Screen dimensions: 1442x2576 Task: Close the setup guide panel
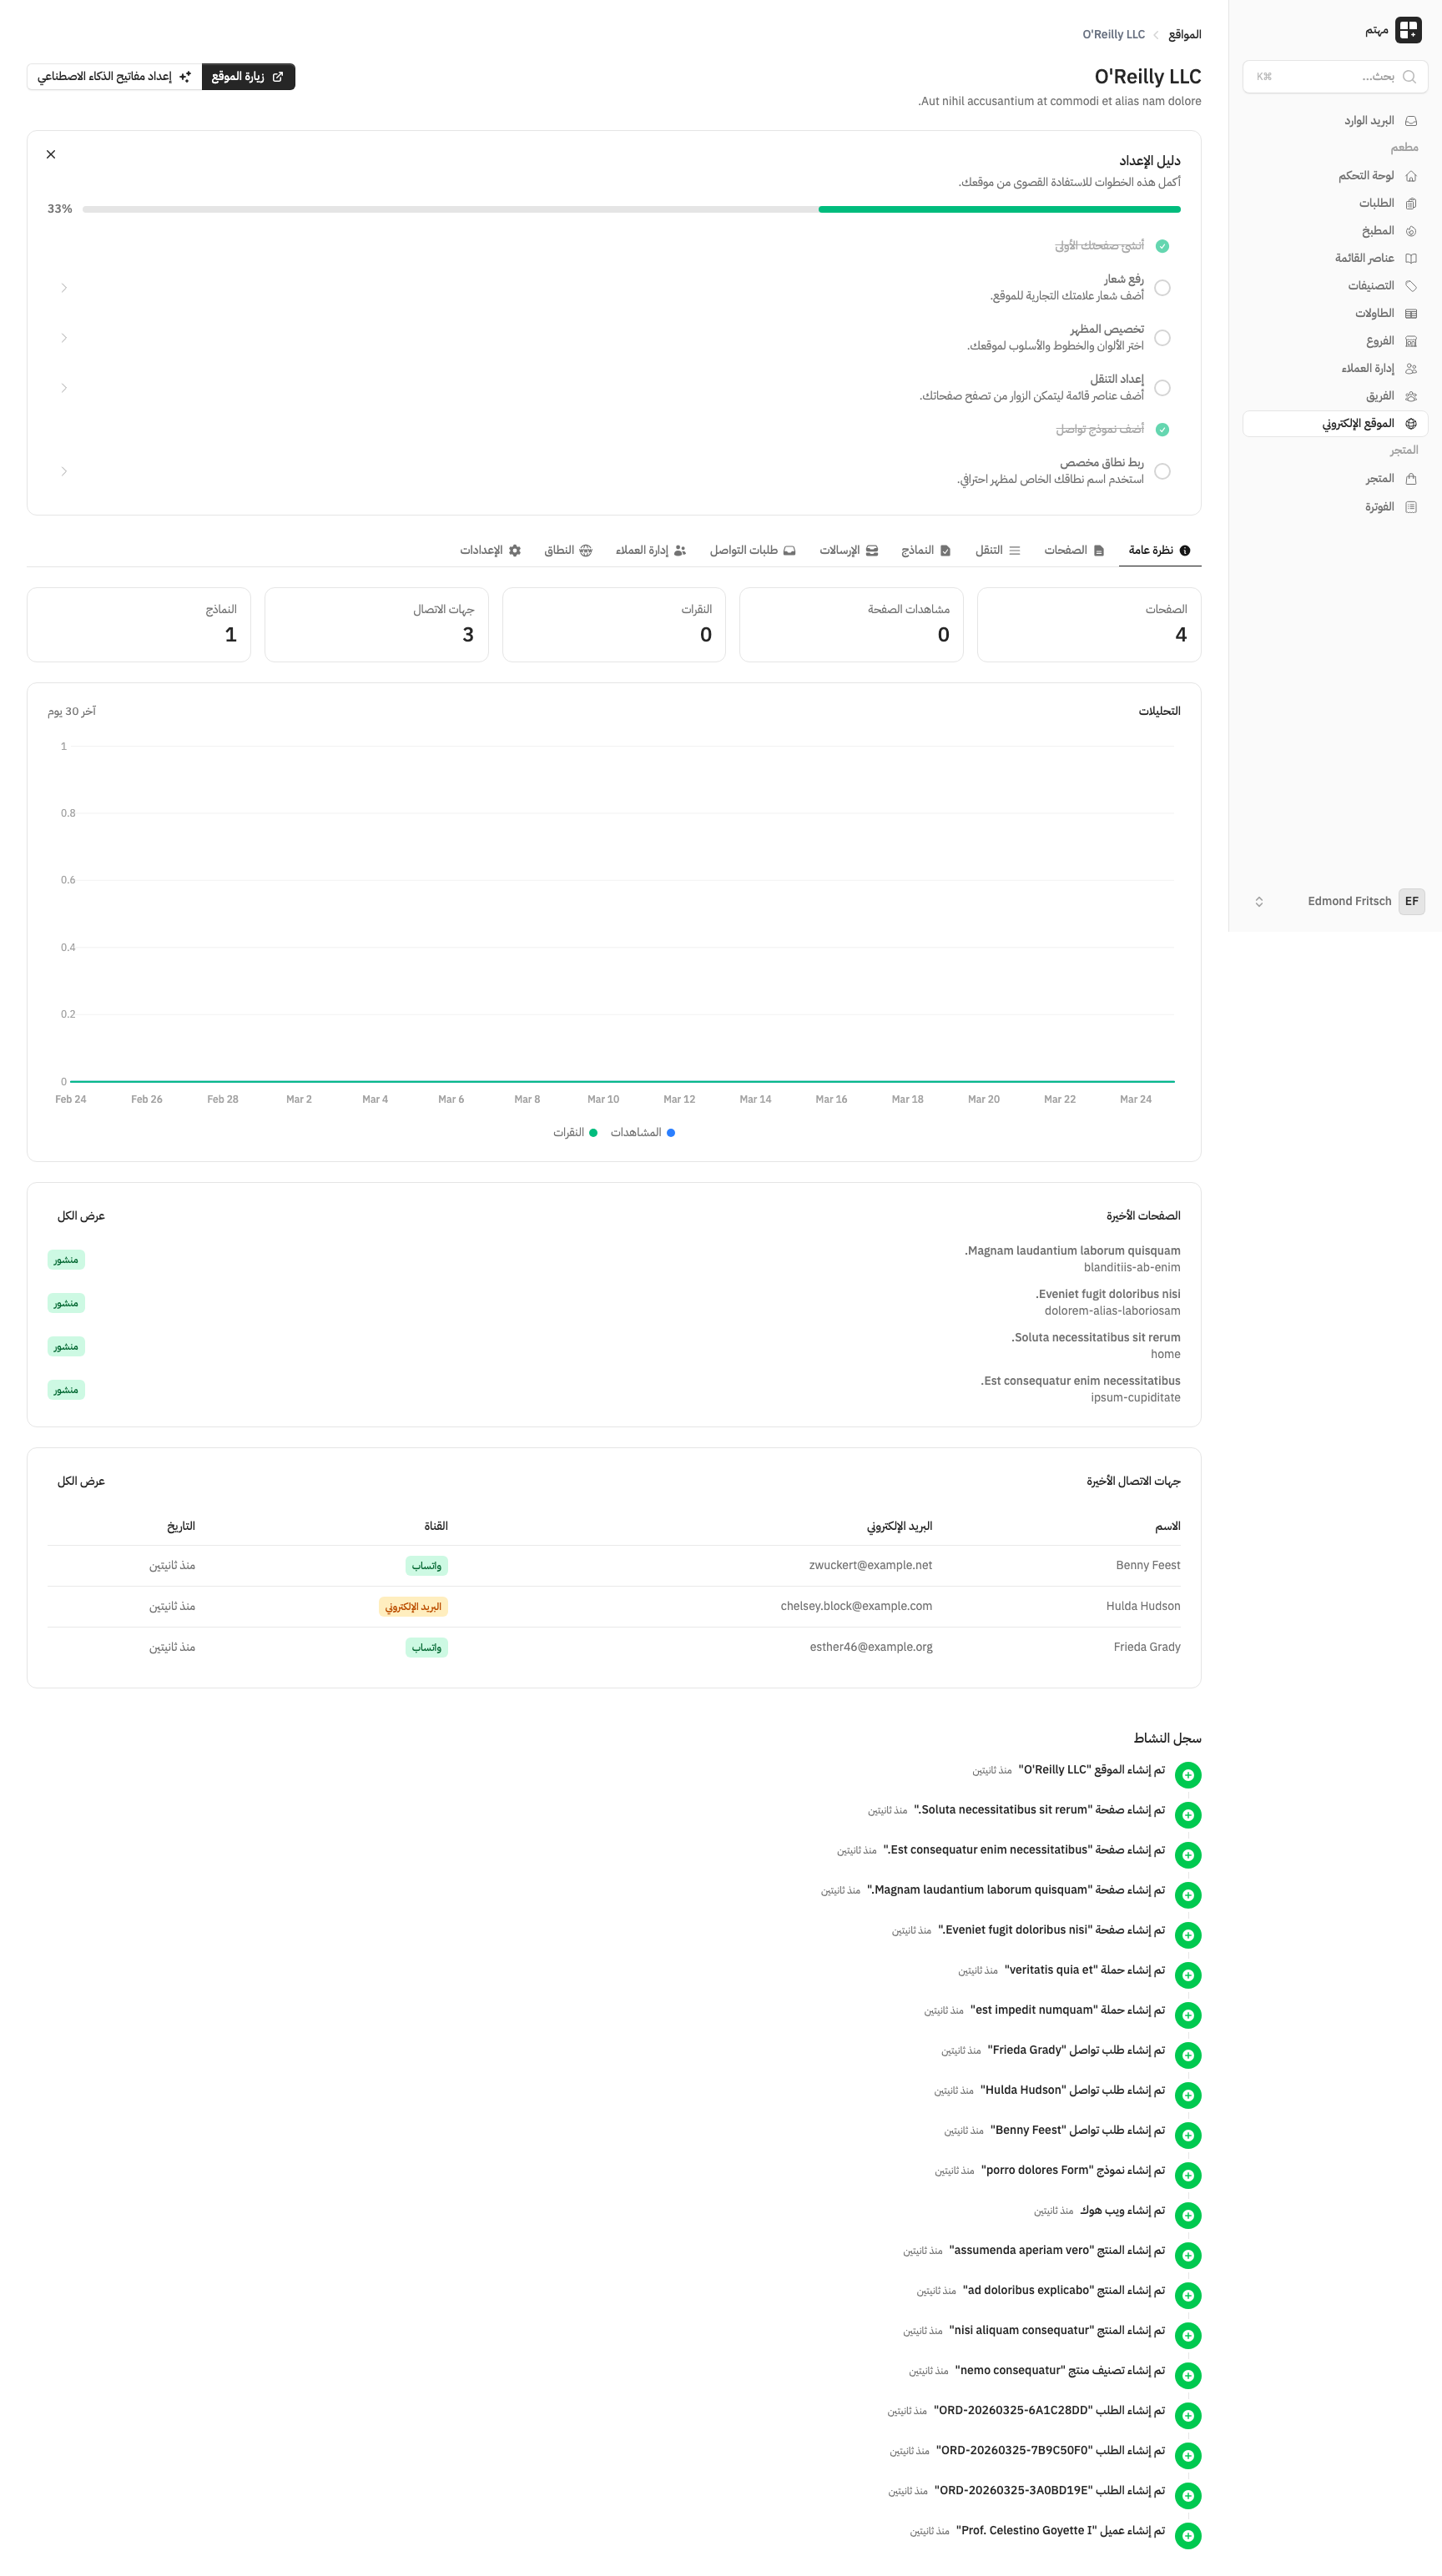51,155
